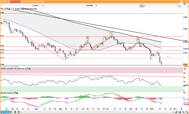Viewport: 189px width, 114px height.
Task: Click the indicators chart icon in toolbar
Action: click(x=142, y=5)
